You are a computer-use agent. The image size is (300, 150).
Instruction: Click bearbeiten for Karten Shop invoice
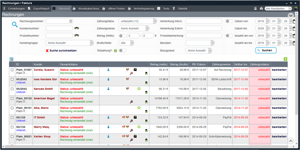point(279,136)
